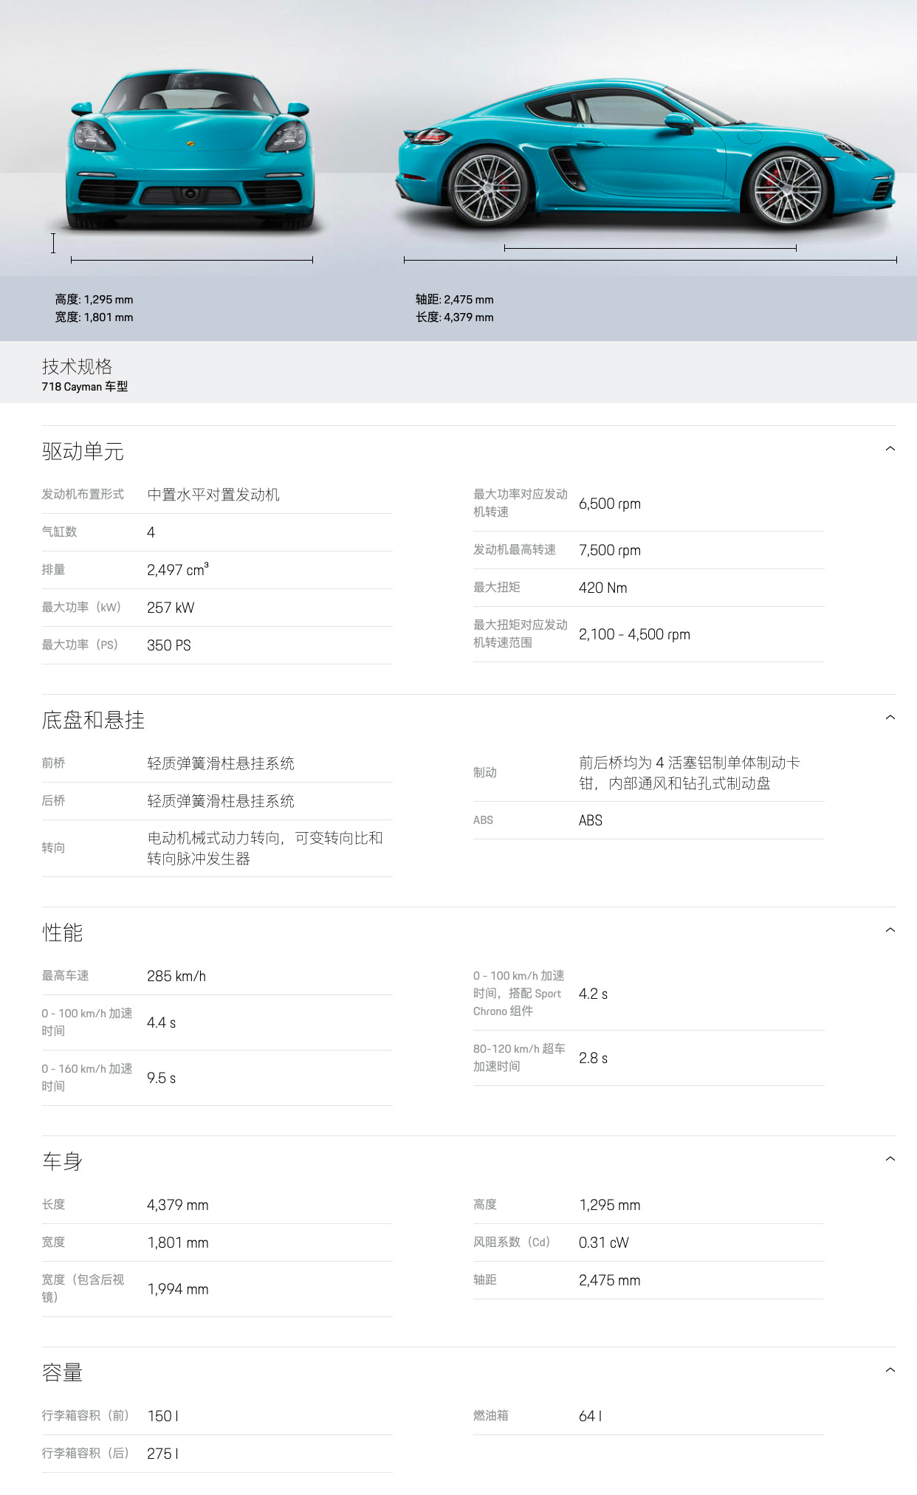
Task: Click the 9.5 s acceleration value
Action: (x=161, y=1078)
